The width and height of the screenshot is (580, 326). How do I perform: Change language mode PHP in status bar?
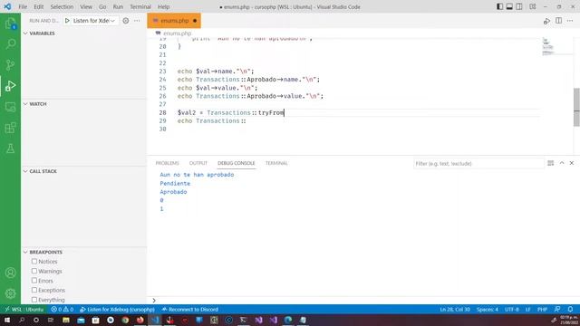coord(542,309)
